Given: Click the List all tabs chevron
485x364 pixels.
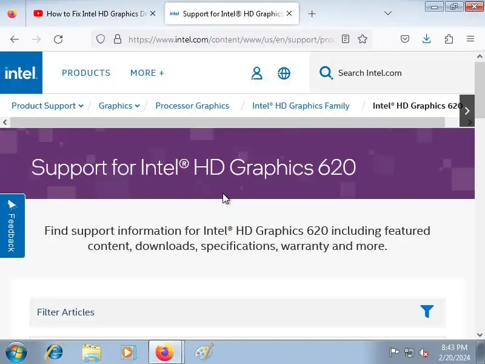Looking at the screenshot, I should pyautogui.click(x=387, y=13).
